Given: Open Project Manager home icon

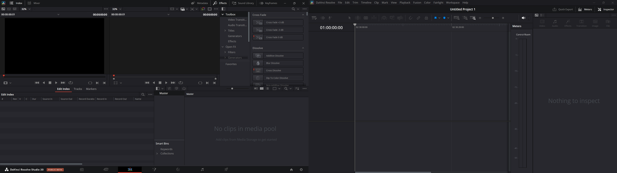Looking at the screenshot, I should (291, 170).
